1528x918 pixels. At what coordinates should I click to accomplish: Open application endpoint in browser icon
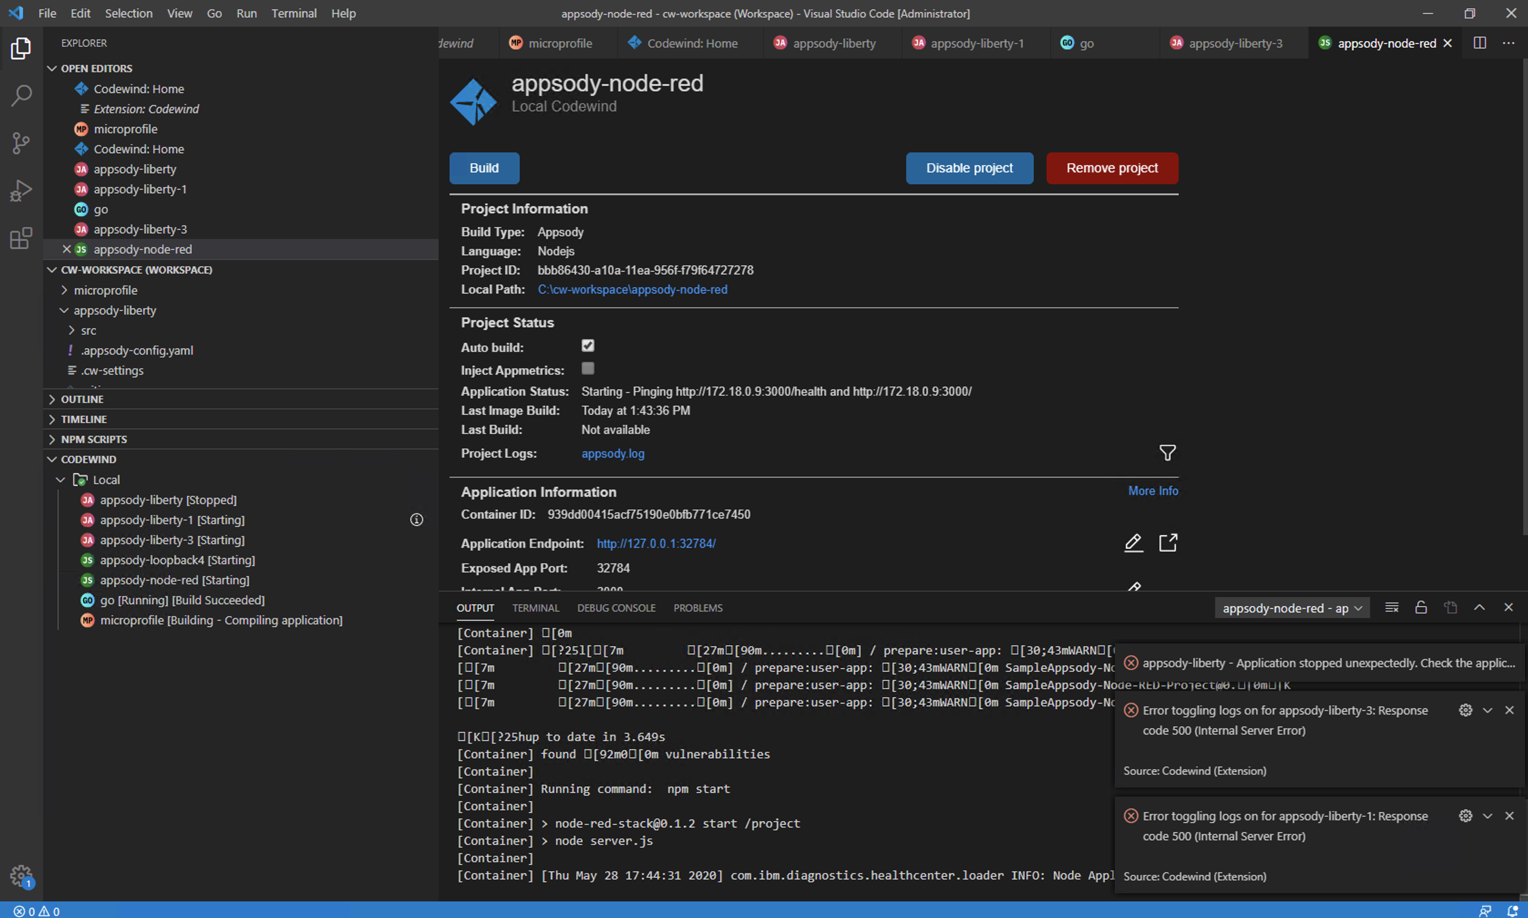coord(1168,542)
